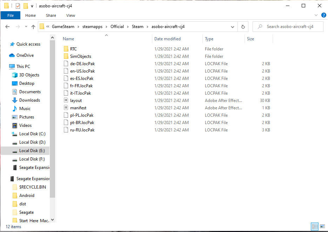Image resolution: width=328 pixels, height=232 pixels.
Task: Customize Quick Access Toolbar dropdown arrow
Action: coord(32,6)
